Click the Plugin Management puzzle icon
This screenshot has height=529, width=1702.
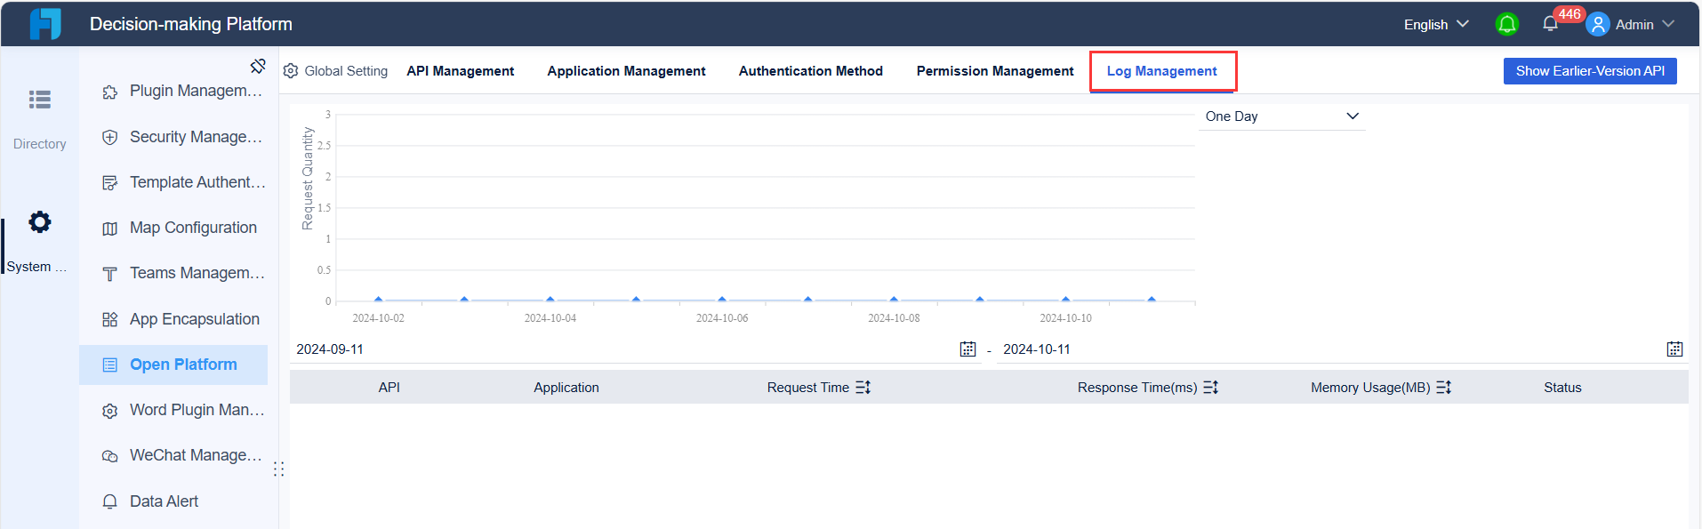coord(110,92)
